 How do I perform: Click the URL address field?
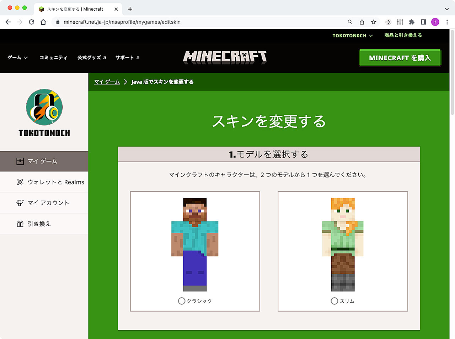pyautogui.click(x=199, y=22)
